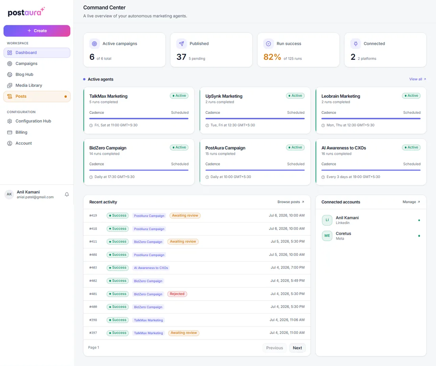Viewport: 436px width, 366px height.
Task: Click the Rejected badge on run #401
Action: [177, 294]
